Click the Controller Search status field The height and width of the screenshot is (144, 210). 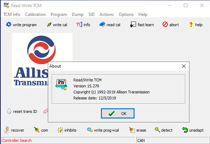tap(68, 140)
